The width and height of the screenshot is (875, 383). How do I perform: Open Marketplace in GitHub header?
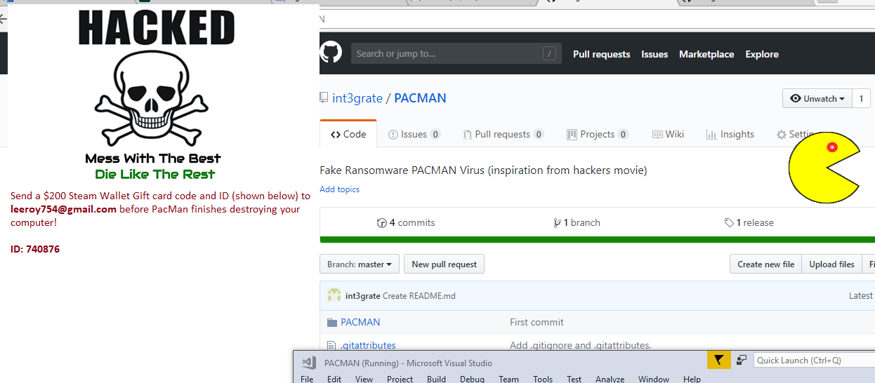706,54
